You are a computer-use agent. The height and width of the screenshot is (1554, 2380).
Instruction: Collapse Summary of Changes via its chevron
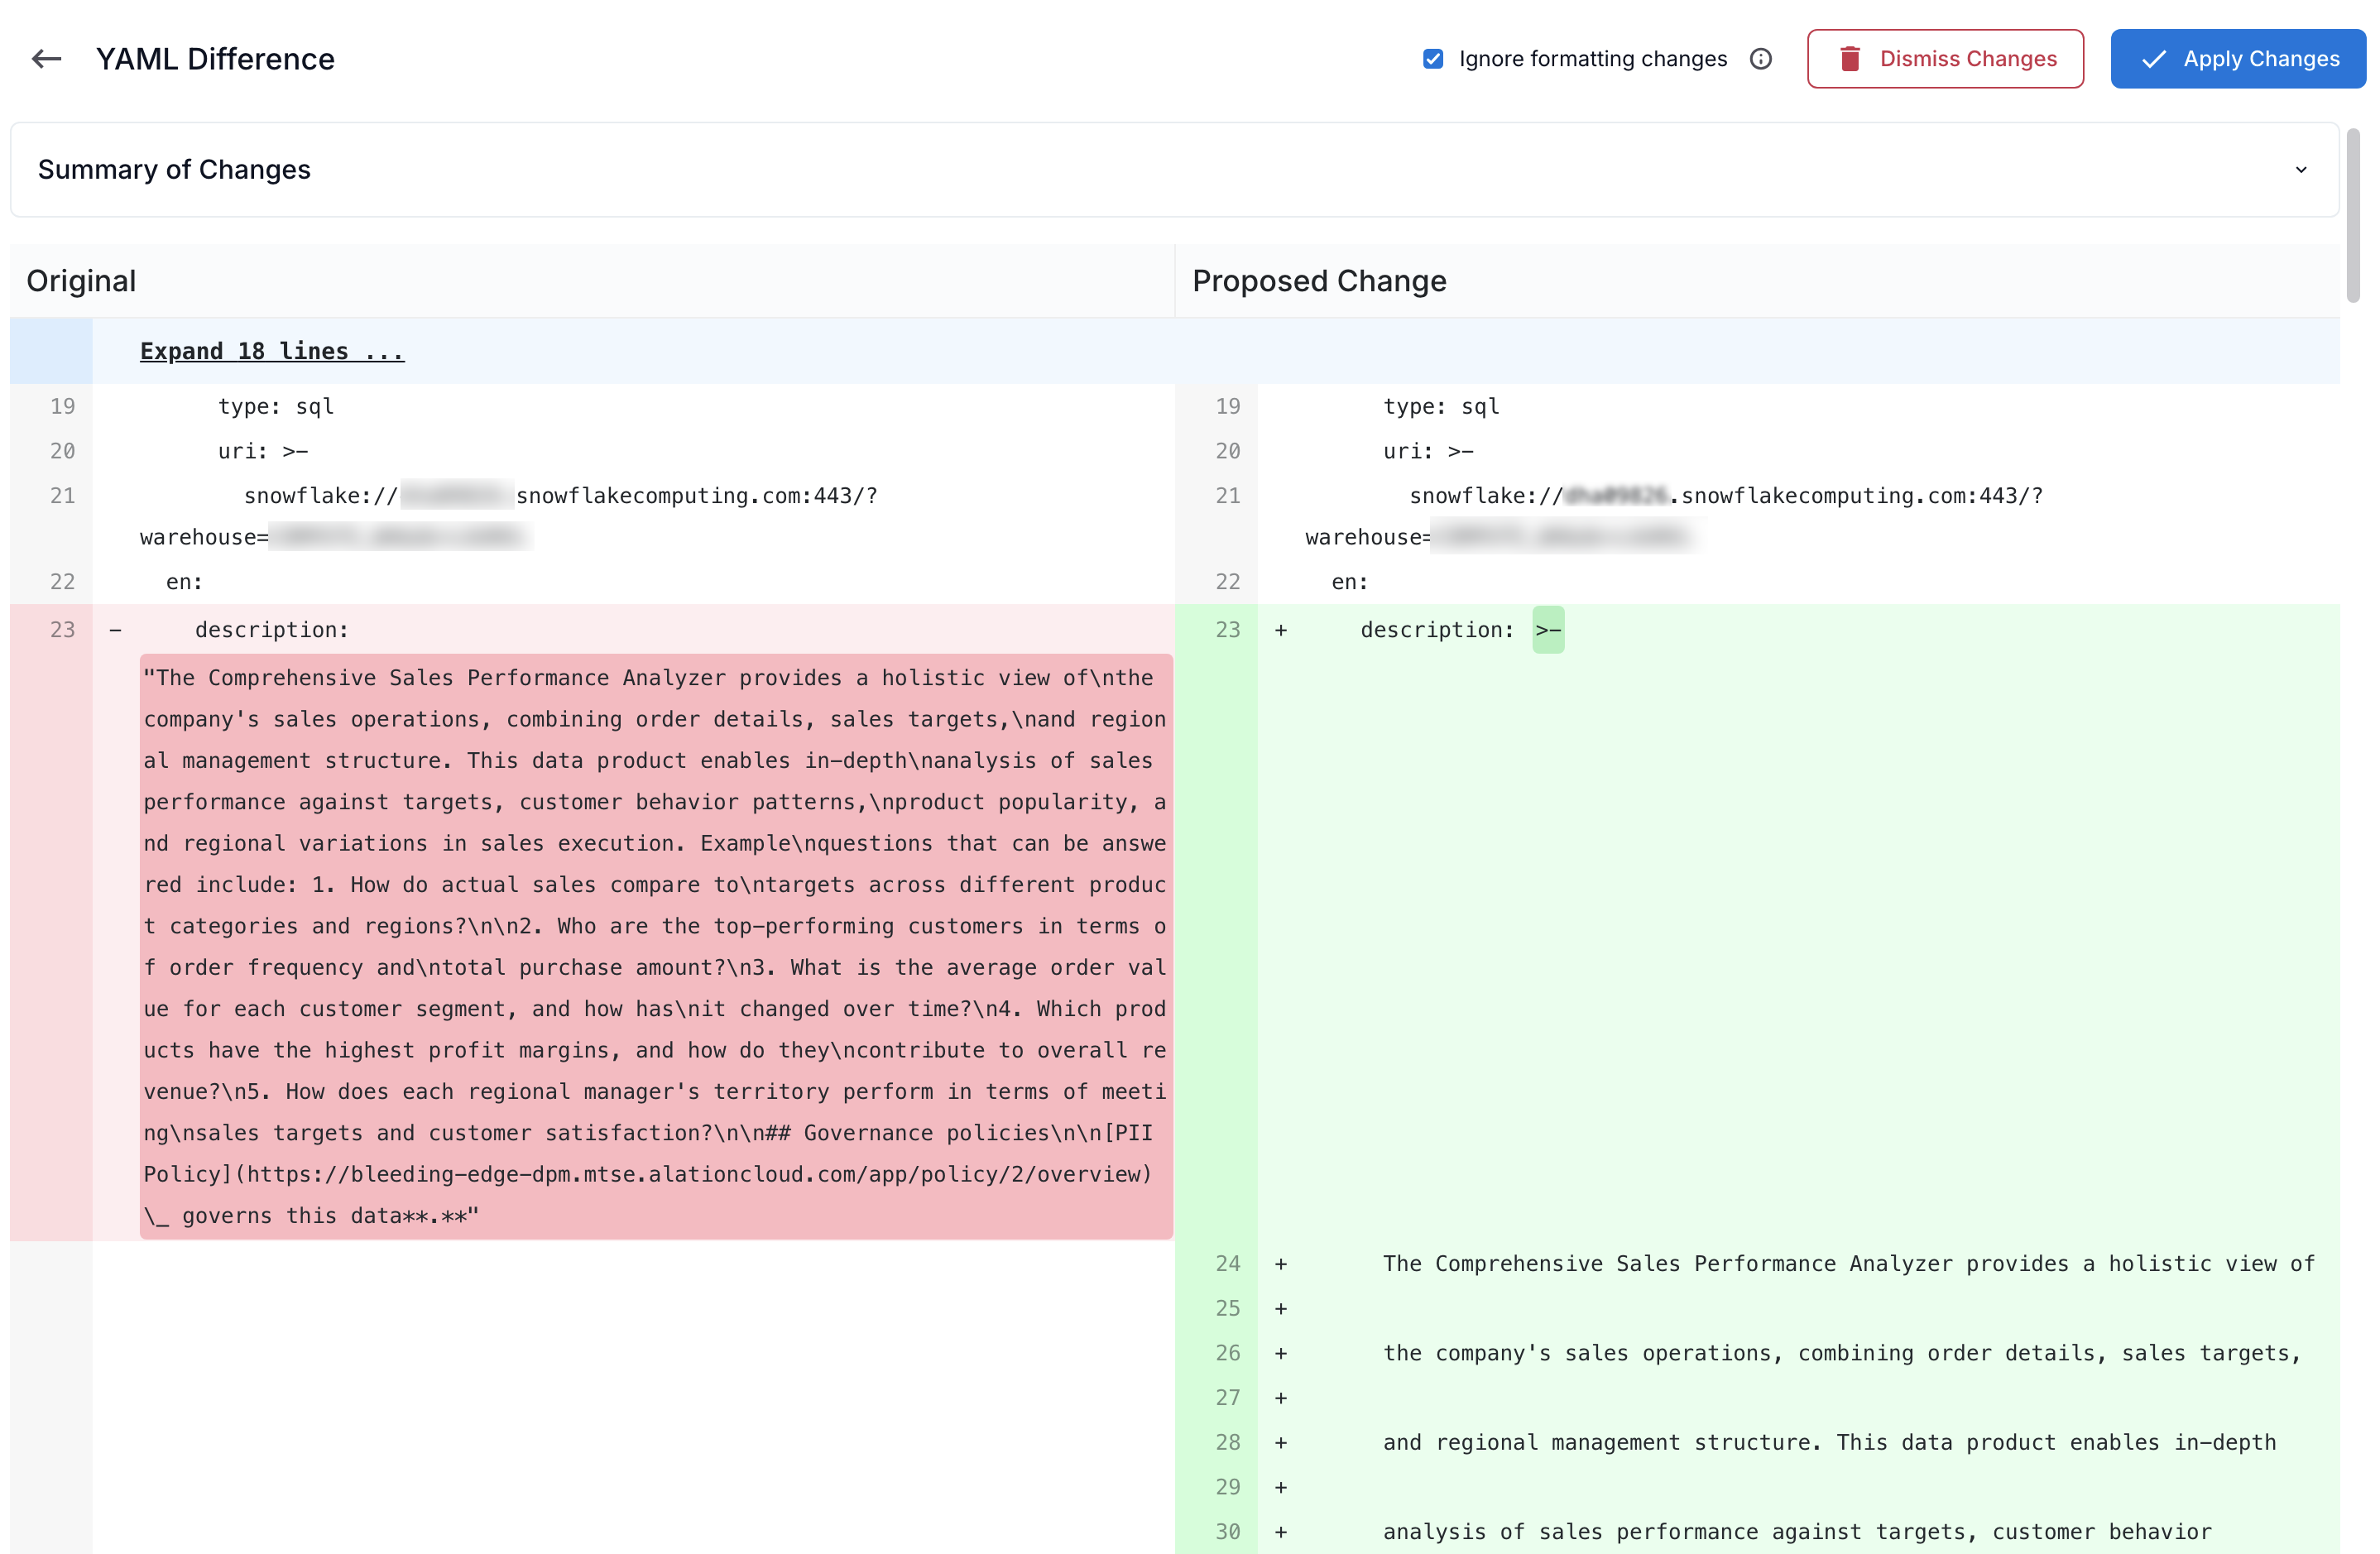click(2301, 169)
